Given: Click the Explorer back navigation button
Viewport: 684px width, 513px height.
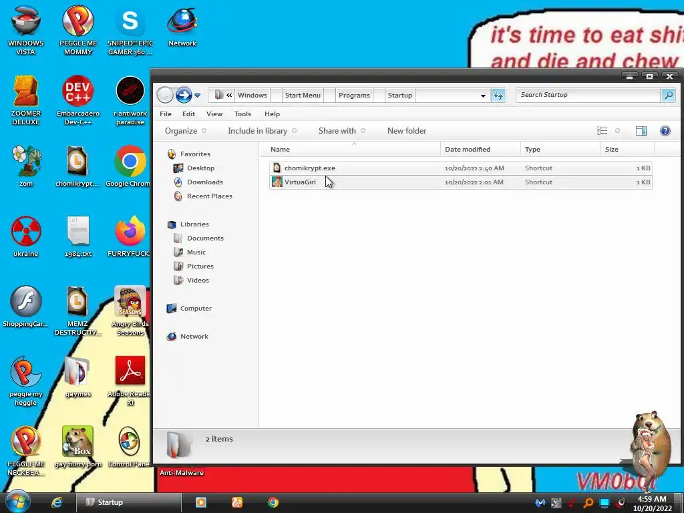Looking at the screenshot, I should tap(165, 95).
